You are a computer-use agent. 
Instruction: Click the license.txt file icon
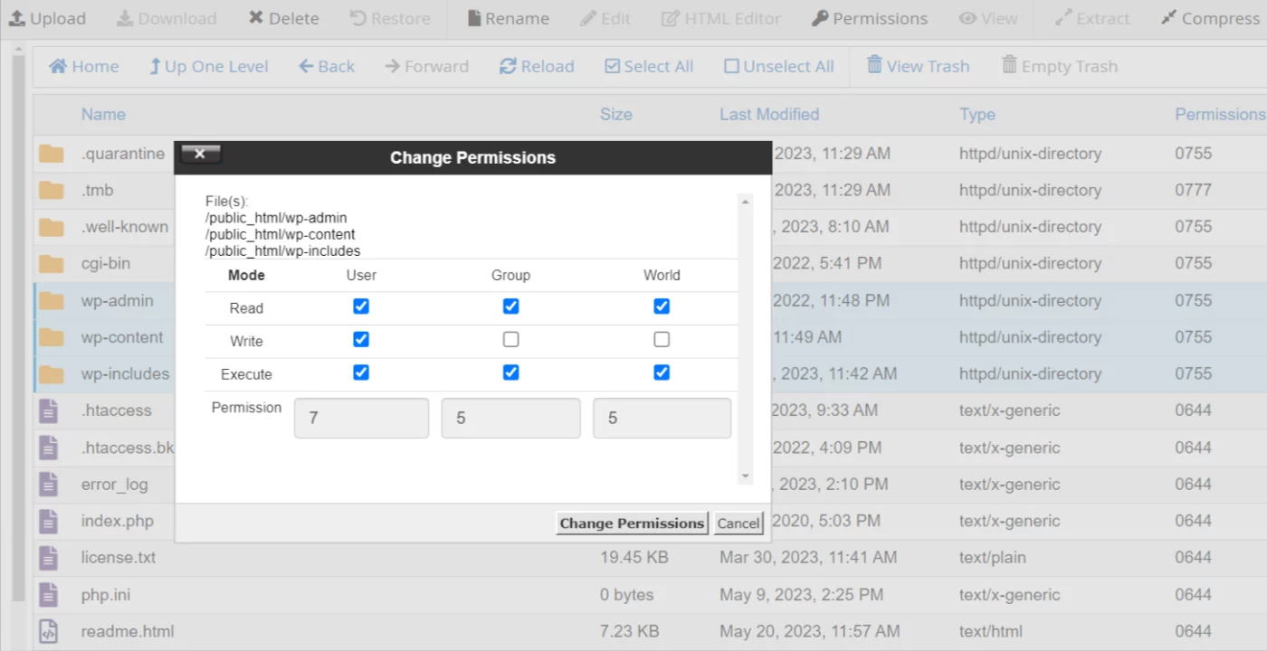(x=49, y=558)
